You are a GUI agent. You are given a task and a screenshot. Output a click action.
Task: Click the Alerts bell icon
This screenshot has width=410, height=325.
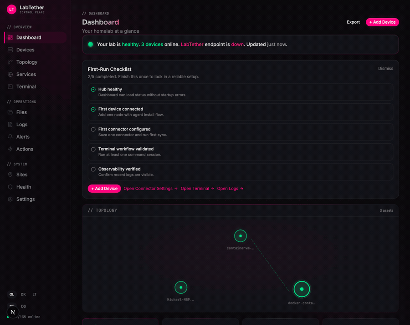coord(10,137)
